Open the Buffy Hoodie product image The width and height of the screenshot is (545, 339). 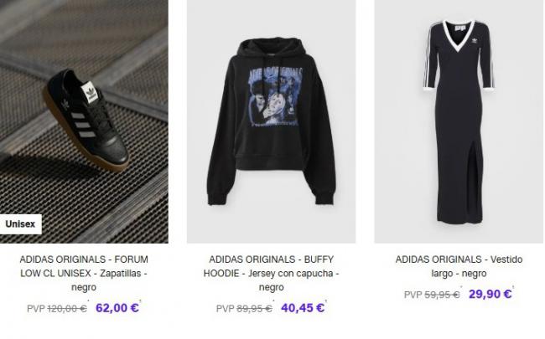(271, 121)
